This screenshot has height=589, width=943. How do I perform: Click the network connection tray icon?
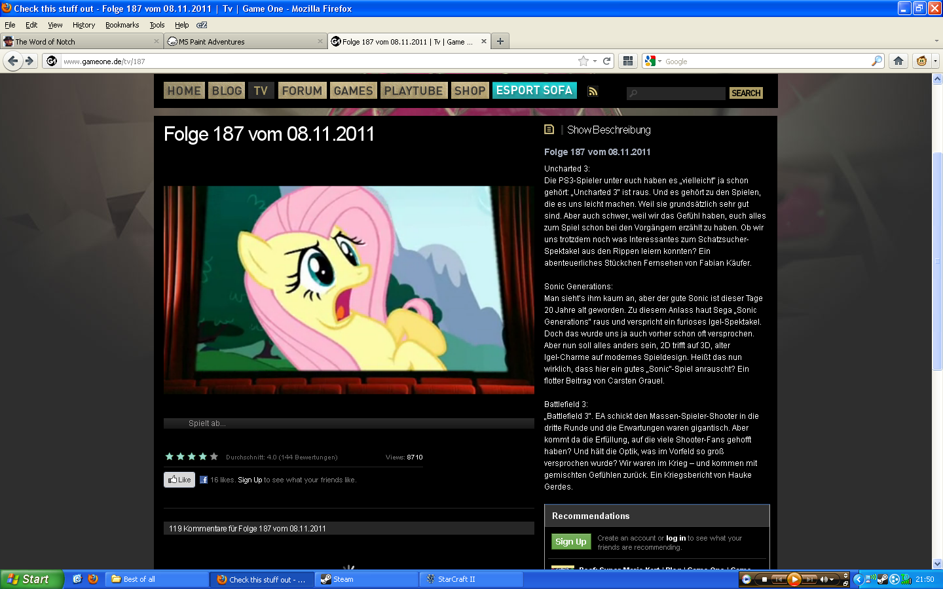[x=871, y=579]
